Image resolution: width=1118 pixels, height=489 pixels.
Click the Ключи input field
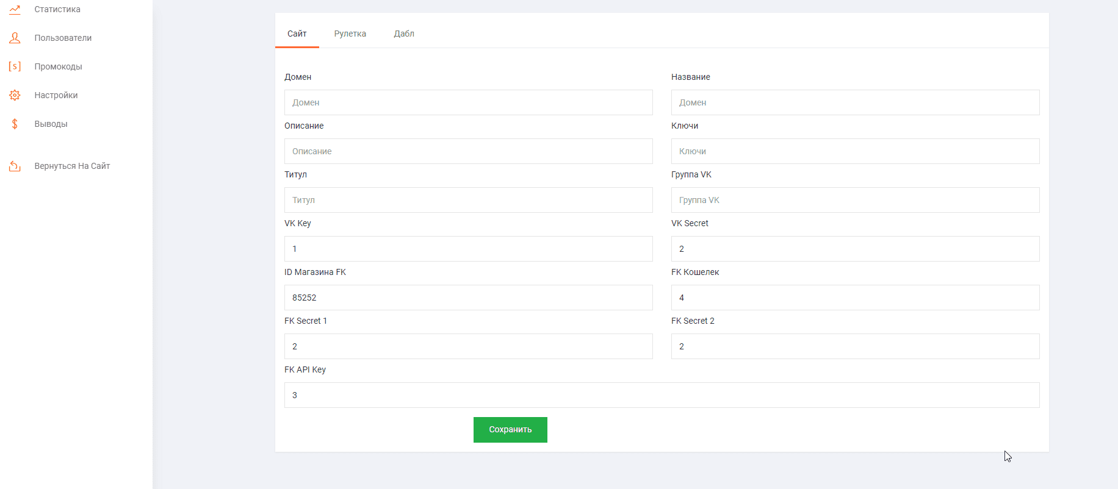[x=855, y=151]
